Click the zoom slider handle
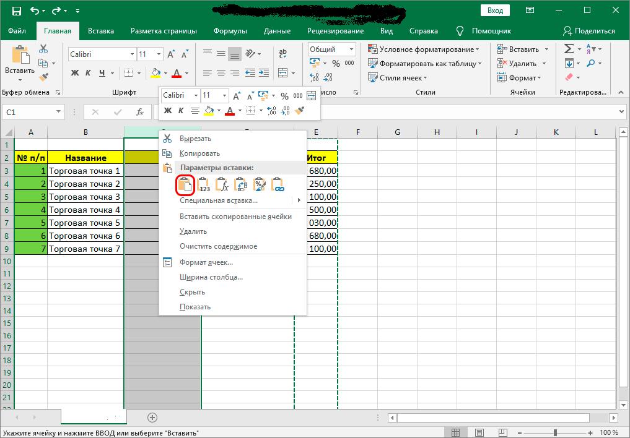The height and width of the screenshot is (438, 630). (555, 433)
